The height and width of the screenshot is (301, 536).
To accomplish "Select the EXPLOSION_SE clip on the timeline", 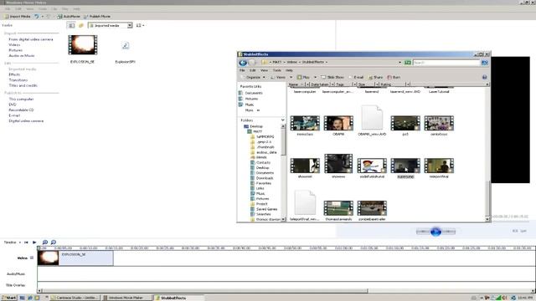I will [75, 258].
